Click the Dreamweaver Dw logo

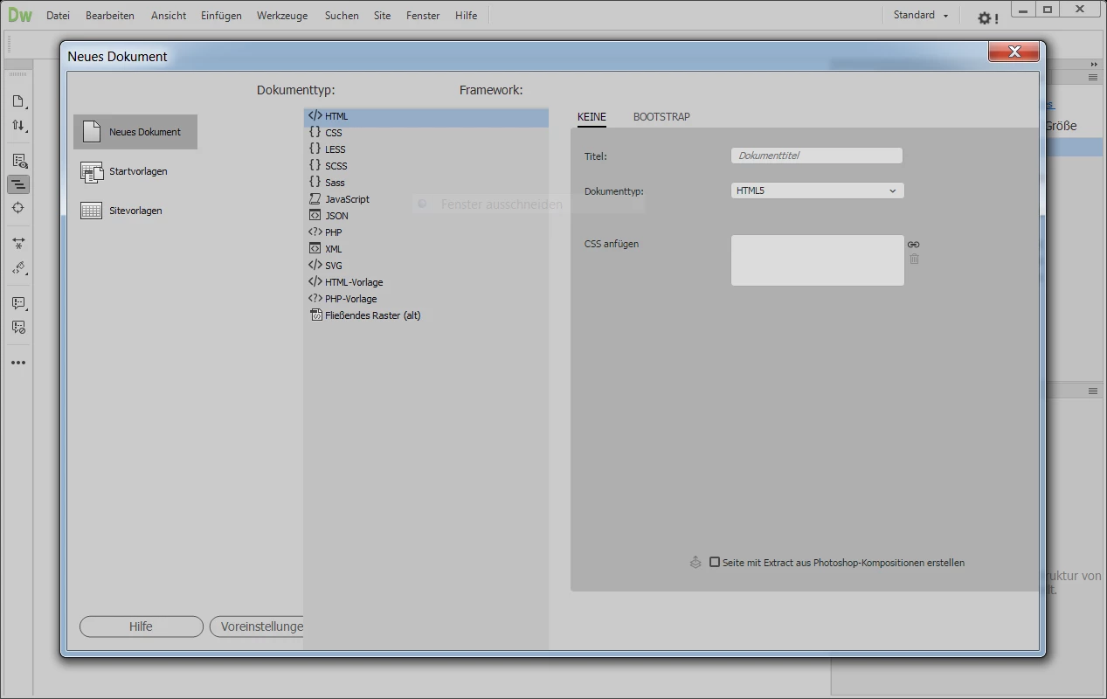coord(19,15)
